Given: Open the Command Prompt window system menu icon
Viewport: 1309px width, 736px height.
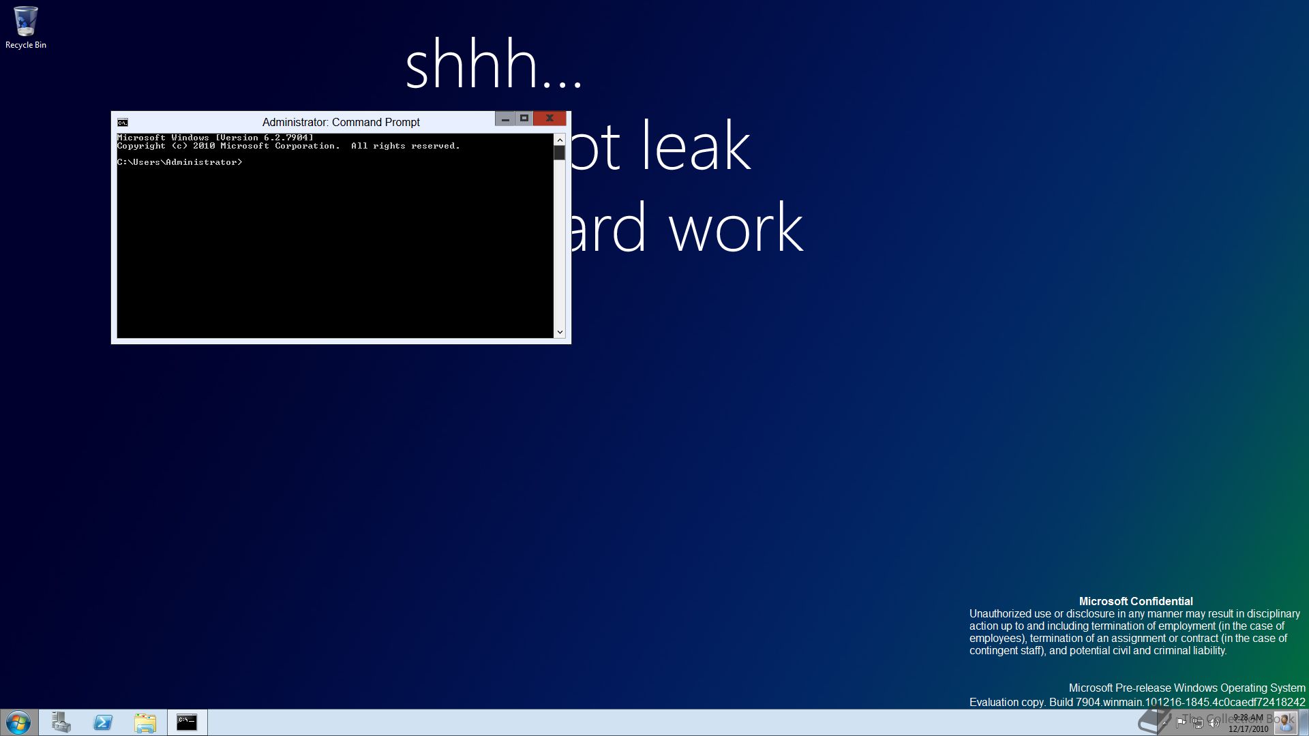Looking at the screenshot, I should (123, 123).
